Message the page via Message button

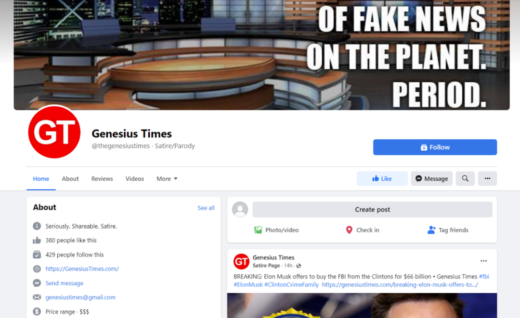[x=431, y=179]
